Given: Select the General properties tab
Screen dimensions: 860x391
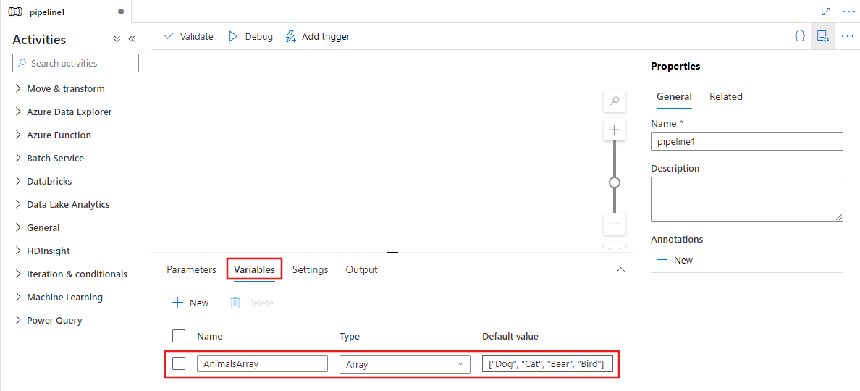Looking at the screenshot, I should 674,96.
